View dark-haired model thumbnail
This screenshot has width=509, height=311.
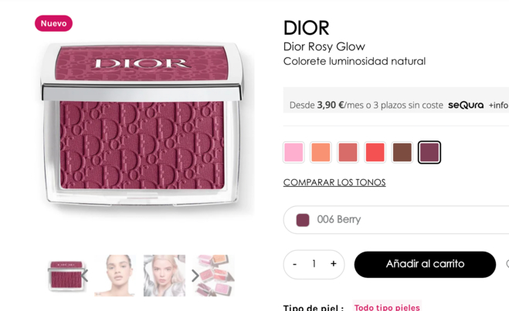115,276
